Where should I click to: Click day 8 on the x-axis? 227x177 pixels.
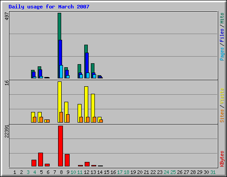(x=61, y=172)
